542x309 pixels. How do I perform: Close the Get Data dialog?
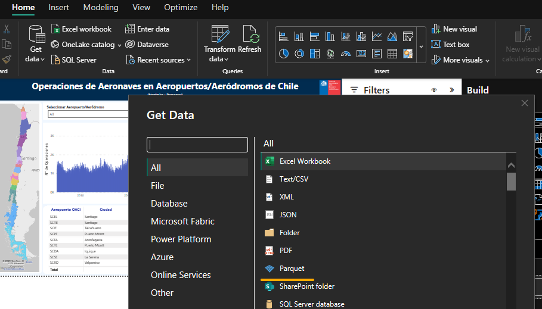pyautogui.click(x=524, y=103)
